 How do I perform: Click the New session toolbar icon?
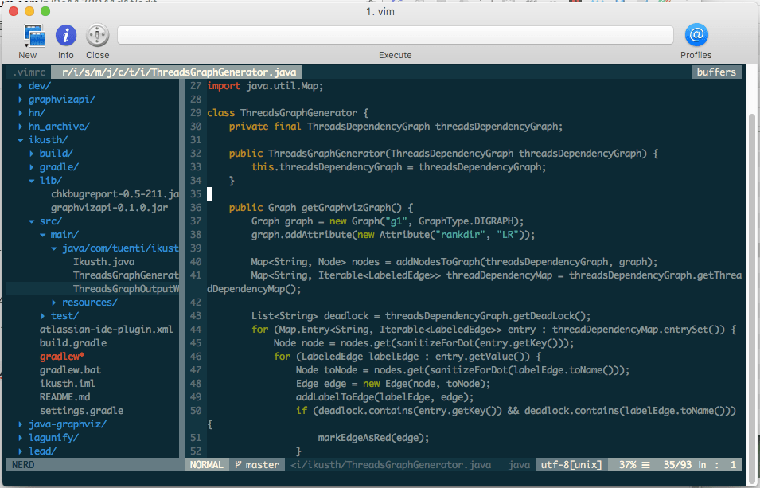[x=33, y=36]
